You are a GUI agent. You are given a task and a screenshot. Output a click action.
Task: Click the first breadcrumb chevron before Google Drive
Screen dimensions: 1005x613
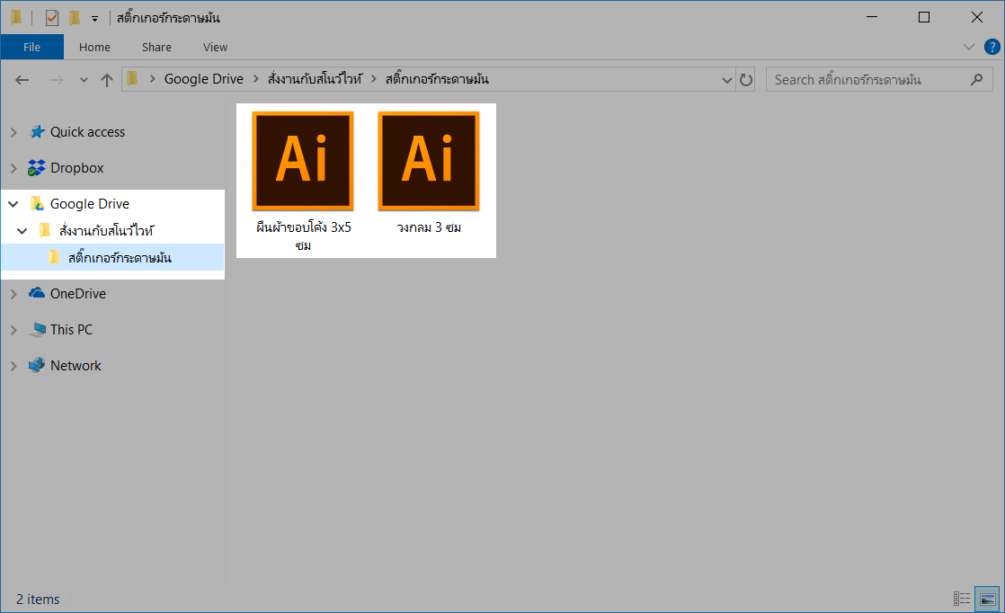click(x=153, y=79)
